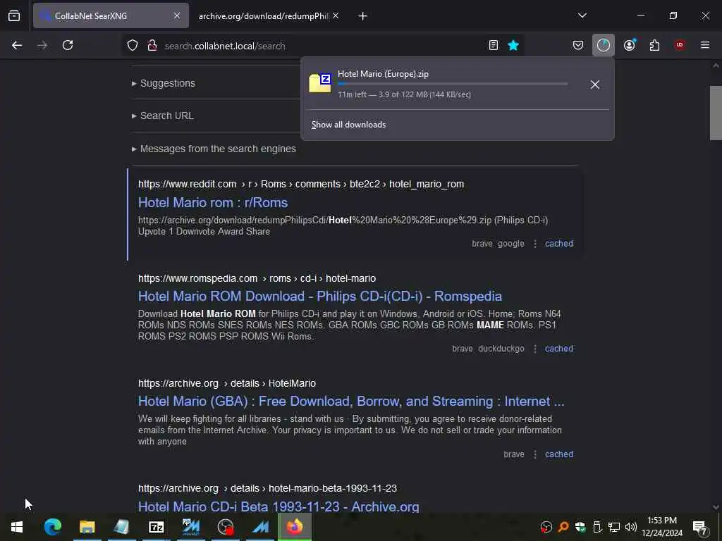Open 7-Zip from the taskbar
The width and height of the screenshot is (722, 541).
click(157, 527)
